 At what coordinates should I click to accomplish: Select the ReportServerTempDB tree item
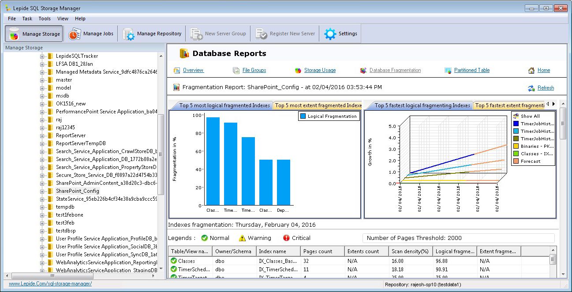(x=81, y=143)
